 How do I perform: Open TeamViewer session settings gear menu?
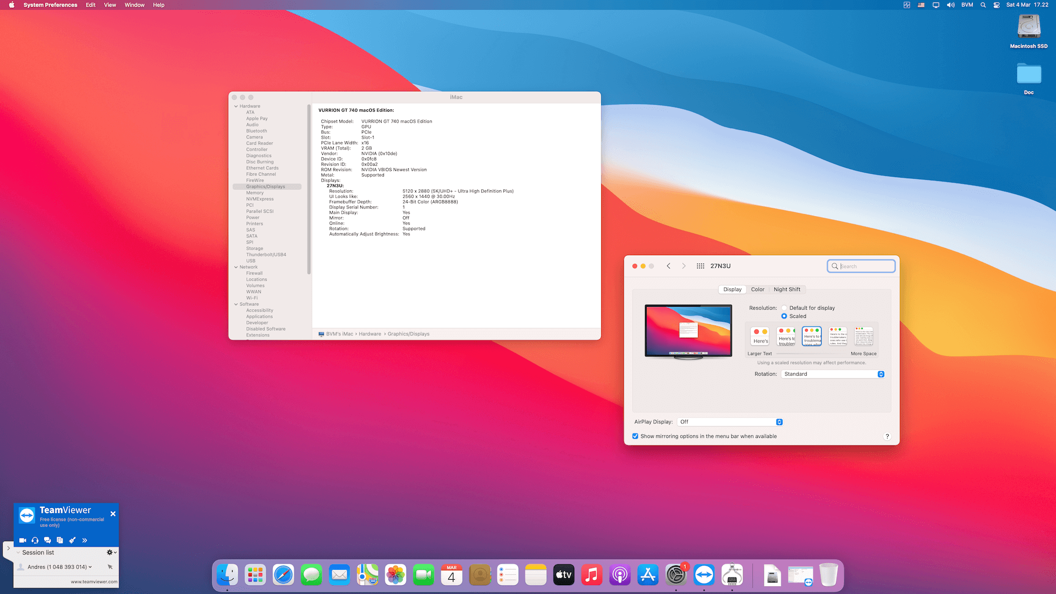(111, 552)
